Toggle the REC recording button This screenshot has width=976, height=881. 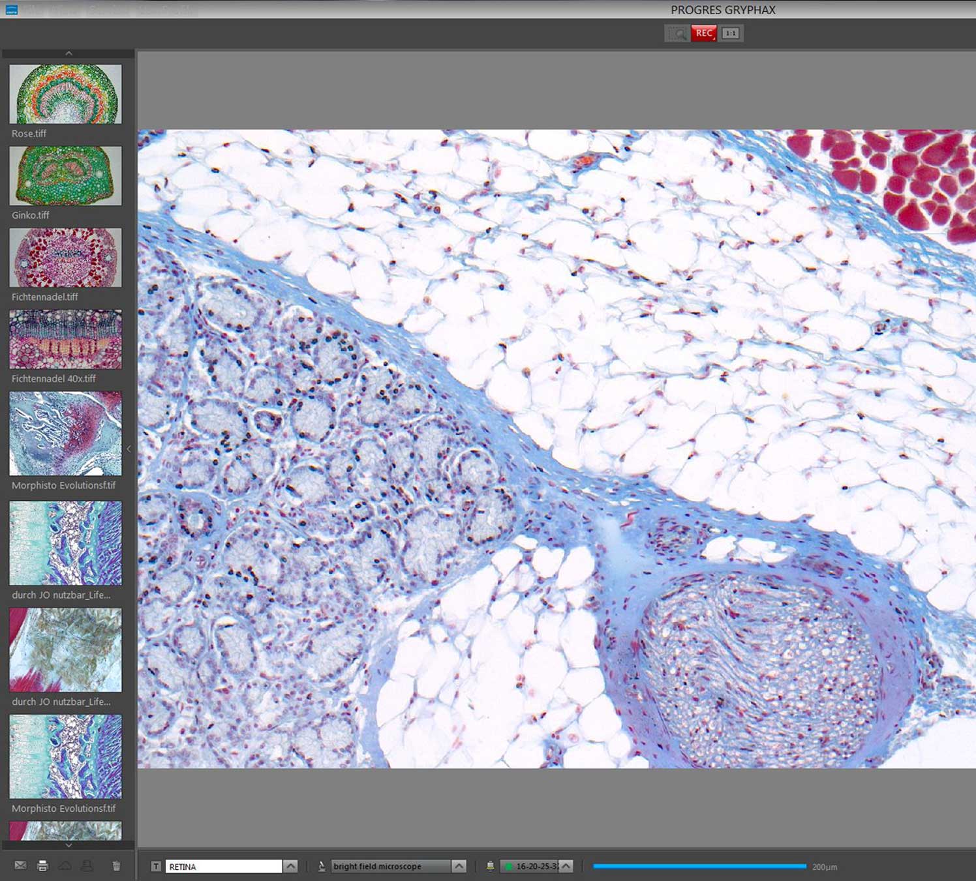pyautogui.click(x=704, y=33)
